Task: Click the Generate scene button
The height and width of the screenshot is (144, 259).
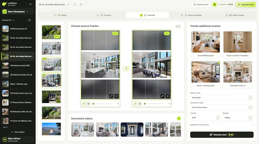Action: (x=222, y=135)
